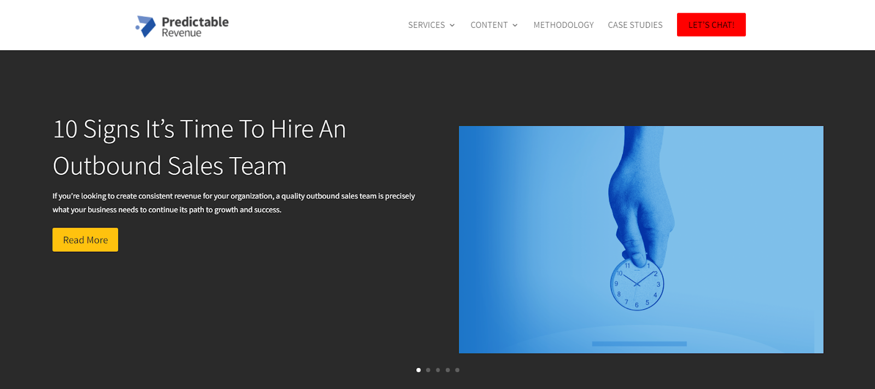Click the blue hand holding clock image
875x389 pixels.
641,240
